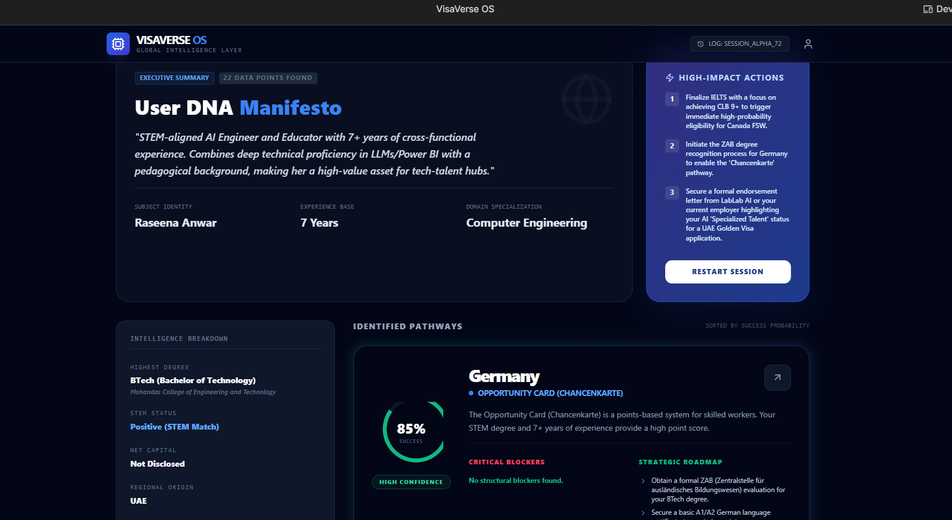Click the Dev tools icon in top bar
Image resolution: width=952 pixels, height=520 pixels.
click(x=928, y=9)
